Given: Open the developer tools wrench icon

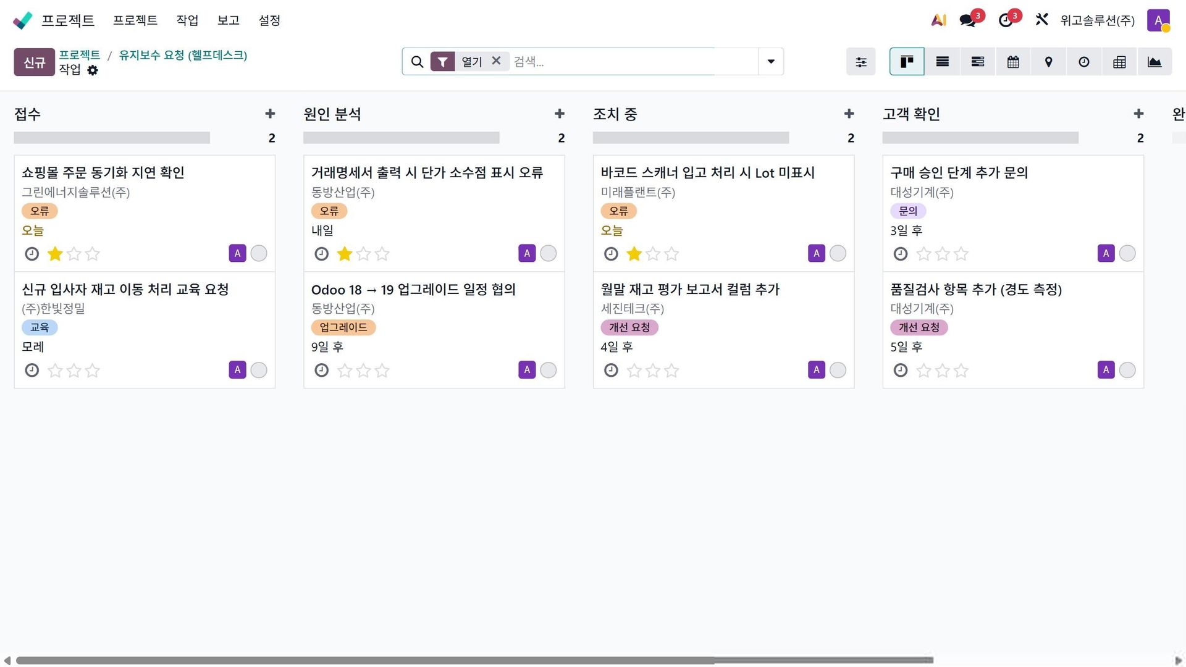Looking at the screenshot, I should click(1042, 20).
